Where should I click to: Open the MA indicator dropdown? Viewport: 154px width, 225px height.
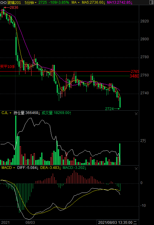(75, 2)
